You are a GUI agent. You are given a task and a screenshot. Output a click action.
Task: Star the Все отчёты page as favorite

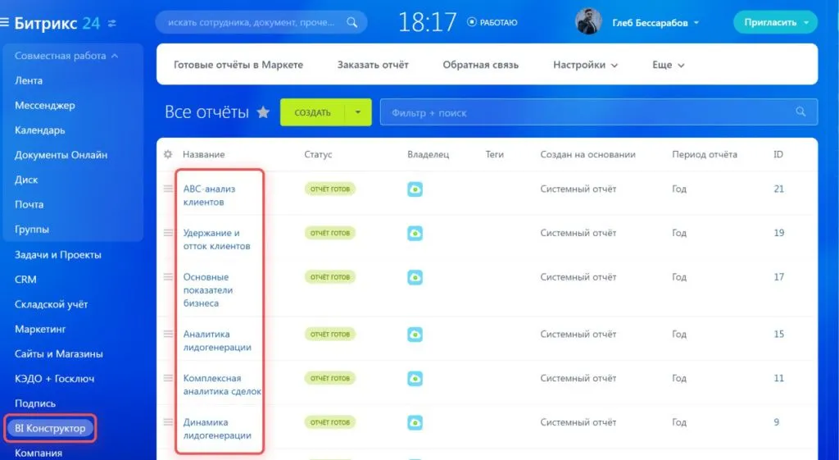point(263,112)
